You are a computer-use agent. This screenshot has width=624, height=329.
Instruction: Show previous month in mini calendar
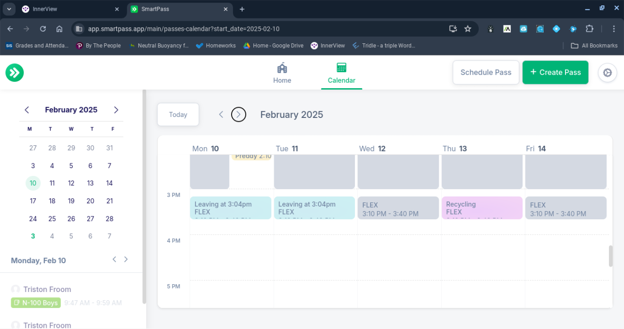click(27, 110)
